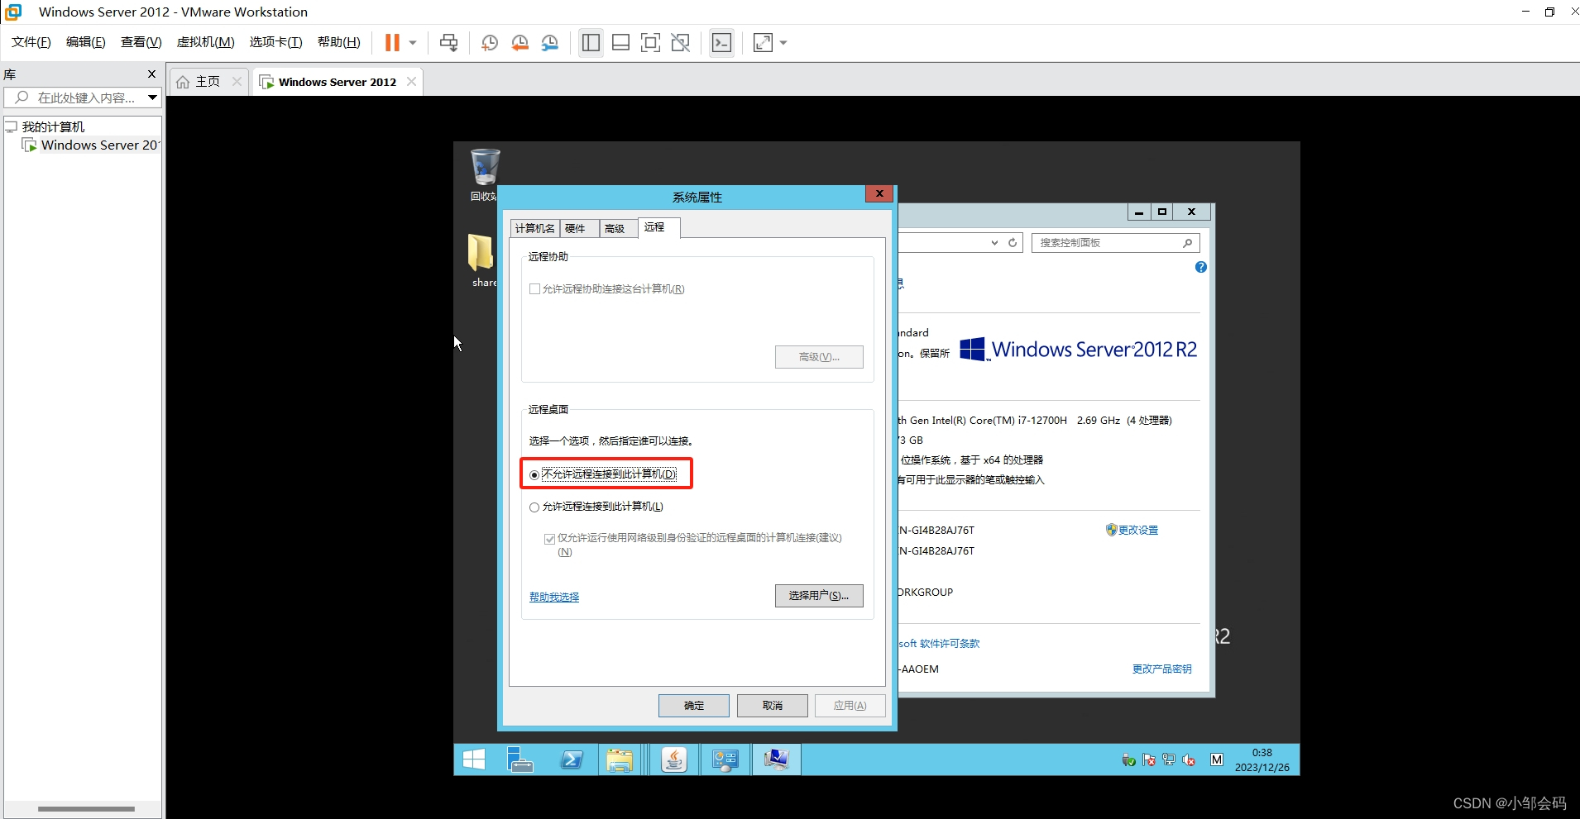Send Ctrl+Alt+Del to the virtual machine
Image resolution: width=1580 pixels, height=819 pixels.
(x=448, y=42)
